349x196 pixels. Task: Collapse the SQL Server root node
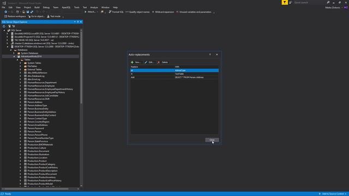(4, 30)
